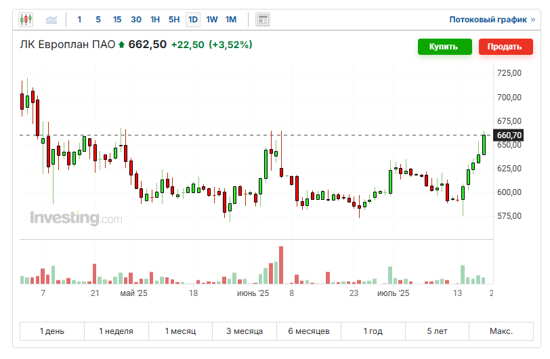Select the candlestick chart type icon
The image size is (550, 359).
tap(26, 19)
